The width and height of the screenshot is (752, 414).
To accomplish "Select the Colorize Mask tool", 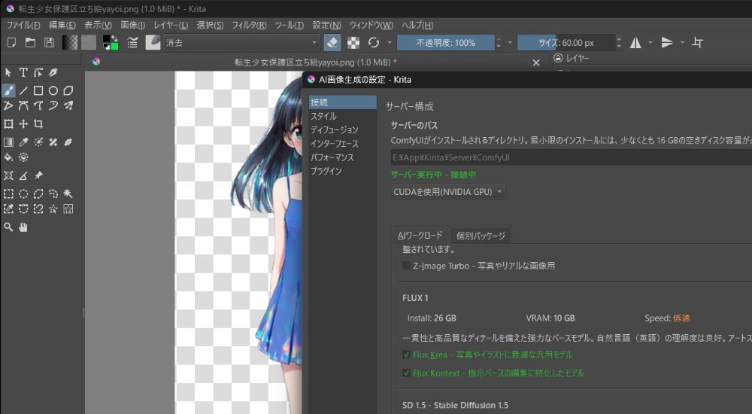I will pos(38,142).
